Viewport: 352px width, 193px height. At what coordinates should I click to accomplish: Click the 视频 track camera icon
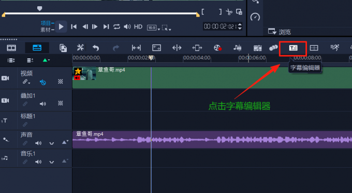pyautogui.click(x=5, y=78)
